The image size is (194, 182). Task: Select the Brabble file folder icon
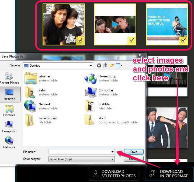90,106
